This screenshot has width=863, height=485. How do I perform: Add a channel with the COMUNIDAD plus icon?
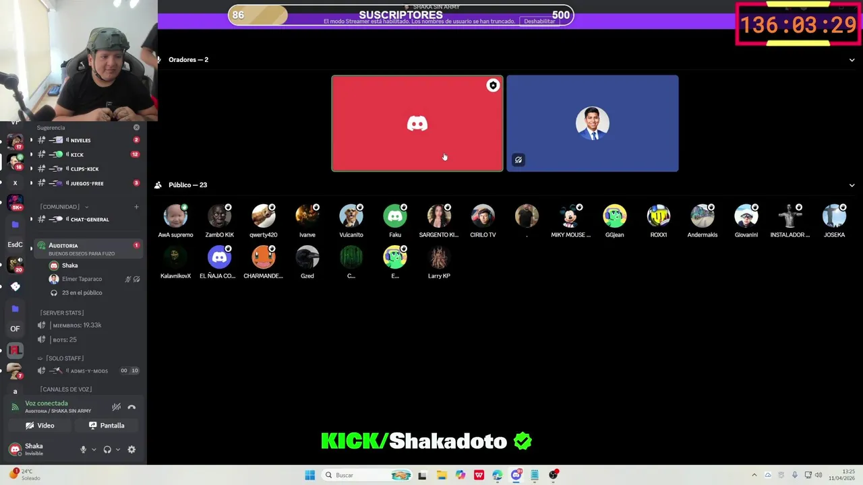coord(136,207)
